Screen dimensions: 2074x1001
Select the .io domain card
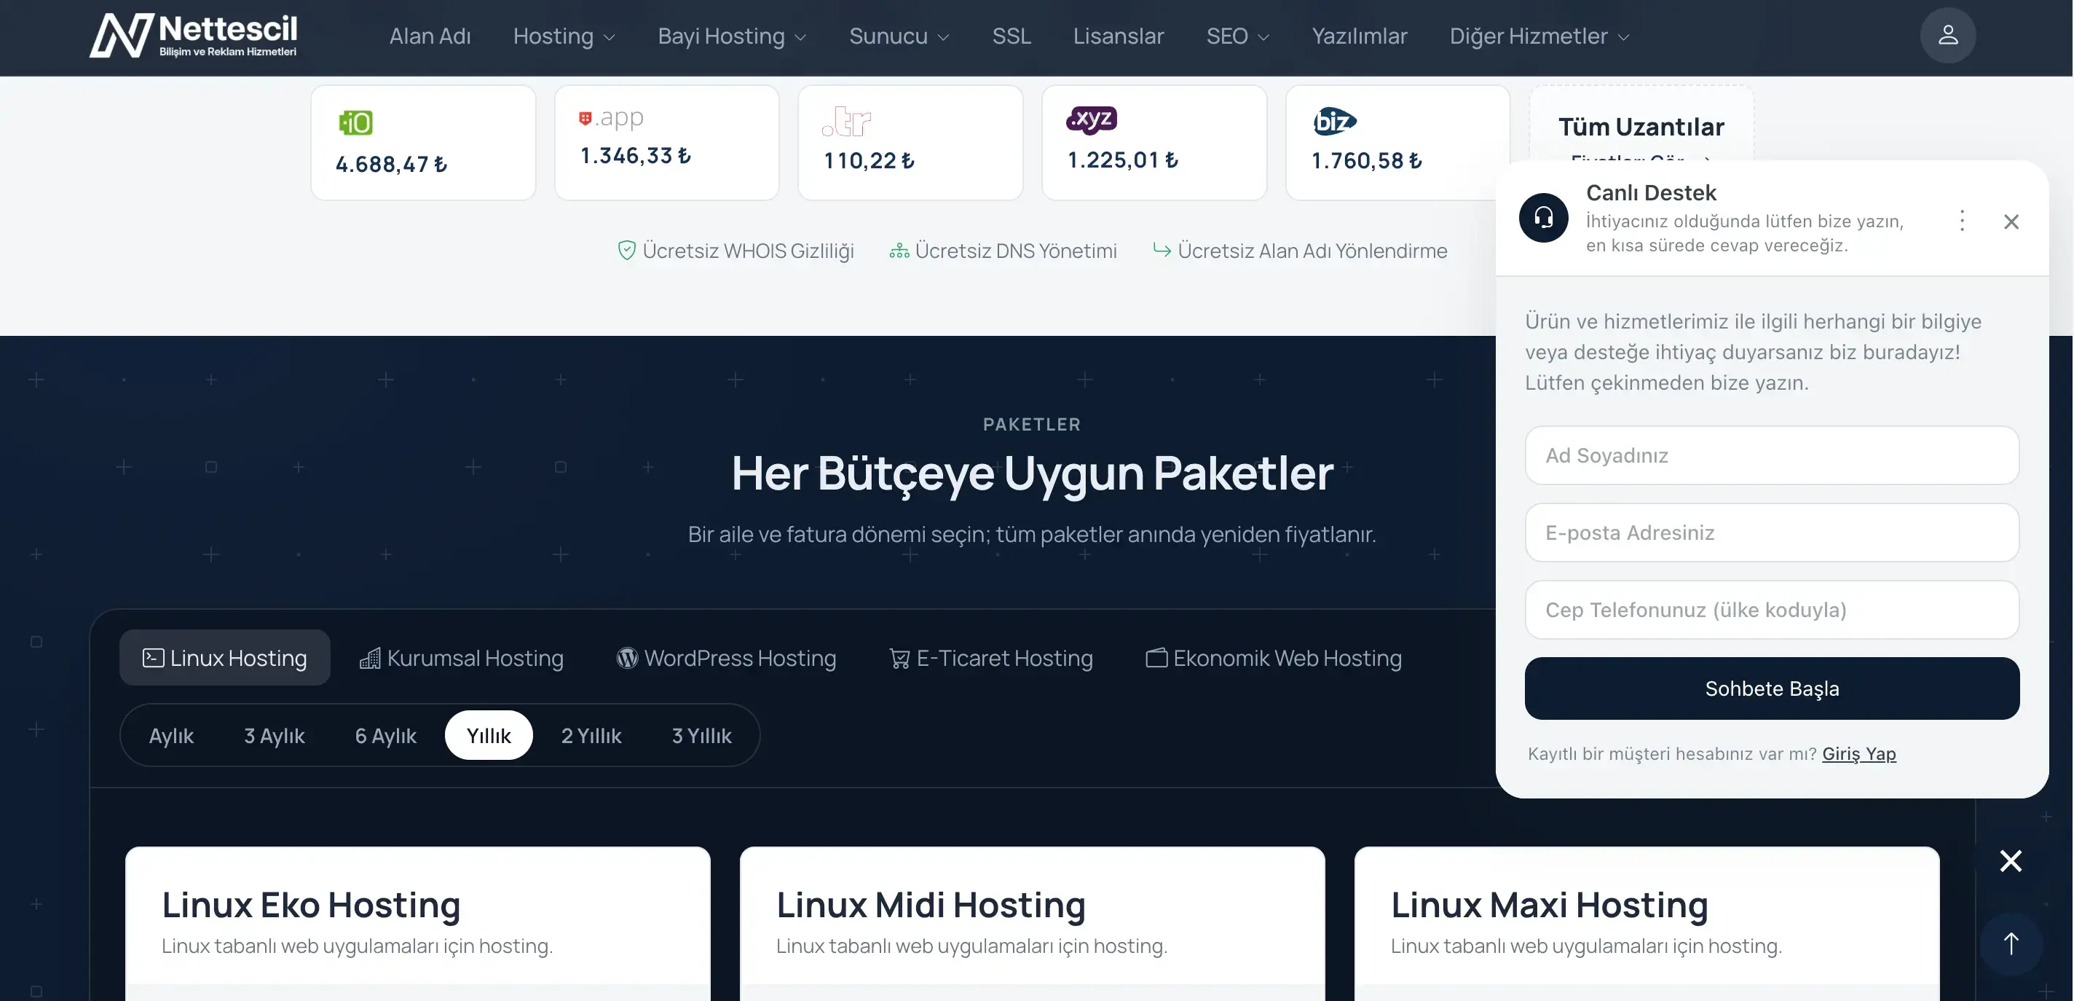click(x=424, y=143)
